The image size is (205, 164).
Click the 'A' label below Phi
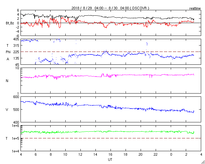coord(8,59)
